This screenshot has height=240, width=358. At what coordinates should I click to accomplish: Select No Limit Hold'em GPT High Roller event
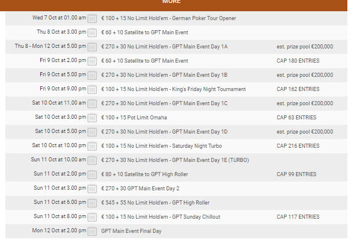click(x=155, y=203)
